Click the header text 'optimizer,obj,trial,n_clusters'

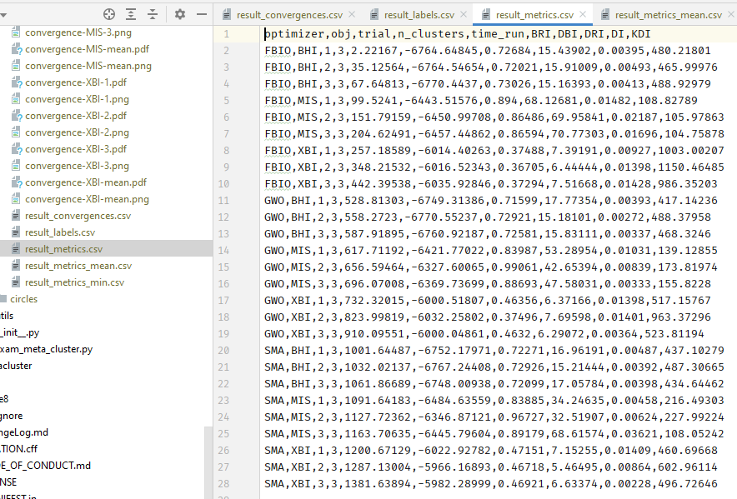364,34
